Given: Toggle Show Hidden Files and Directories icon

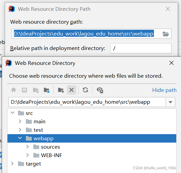Looking at the screenshot, I should point(100,90).
